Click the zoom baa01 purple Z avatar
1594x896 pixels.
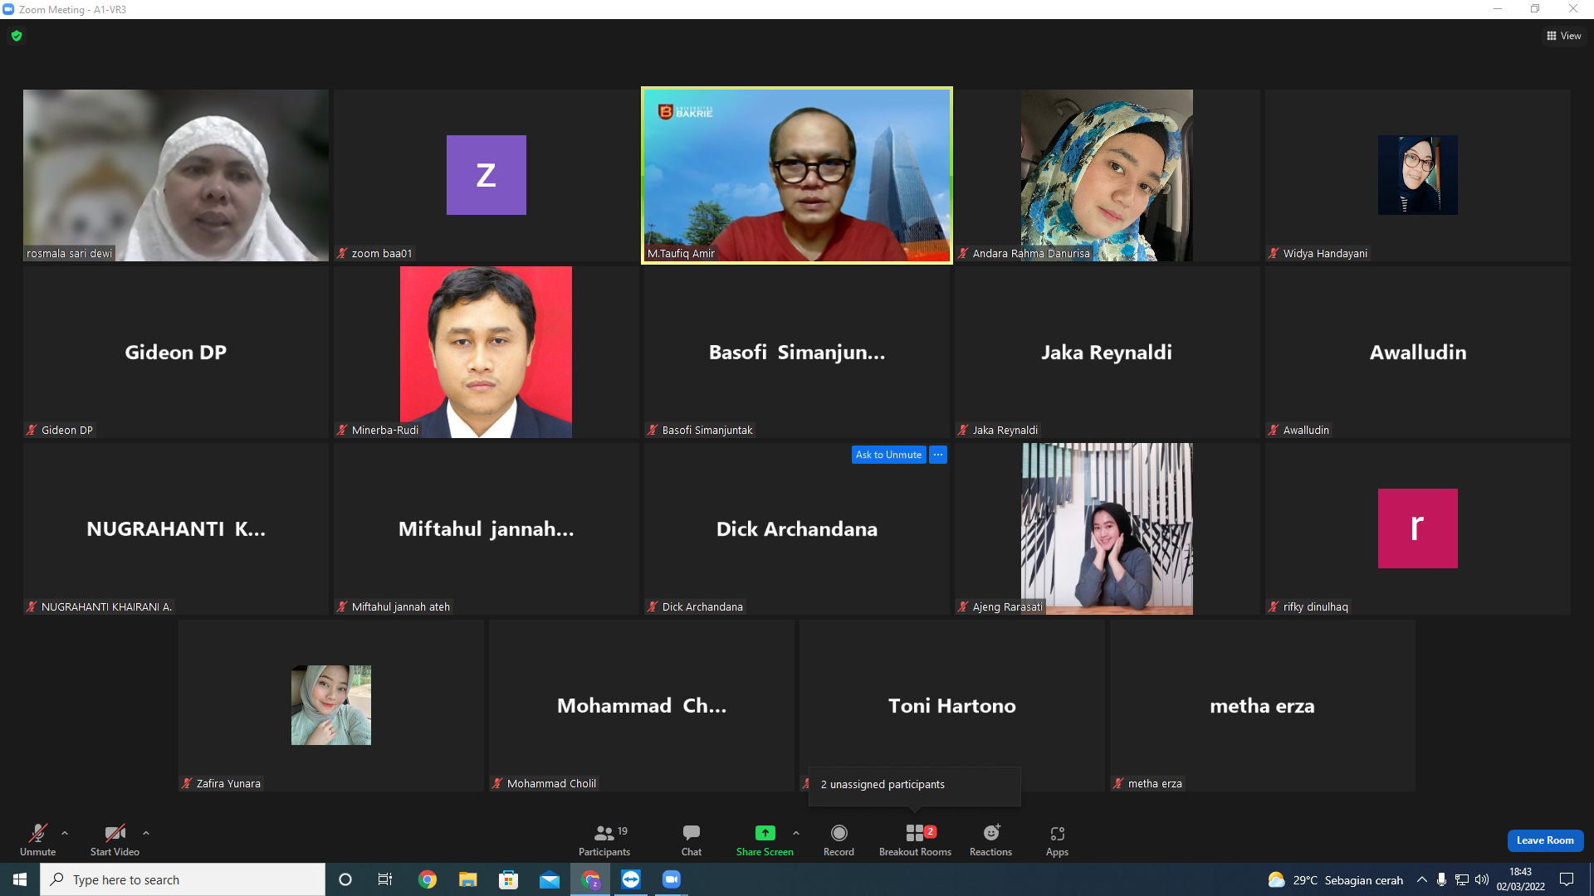tap(487, 175)
